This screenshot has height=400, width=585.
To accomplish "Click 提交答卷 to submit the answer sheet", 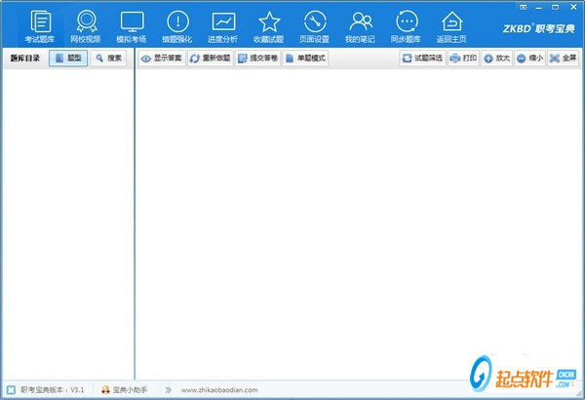I will [x=257, y=59].
